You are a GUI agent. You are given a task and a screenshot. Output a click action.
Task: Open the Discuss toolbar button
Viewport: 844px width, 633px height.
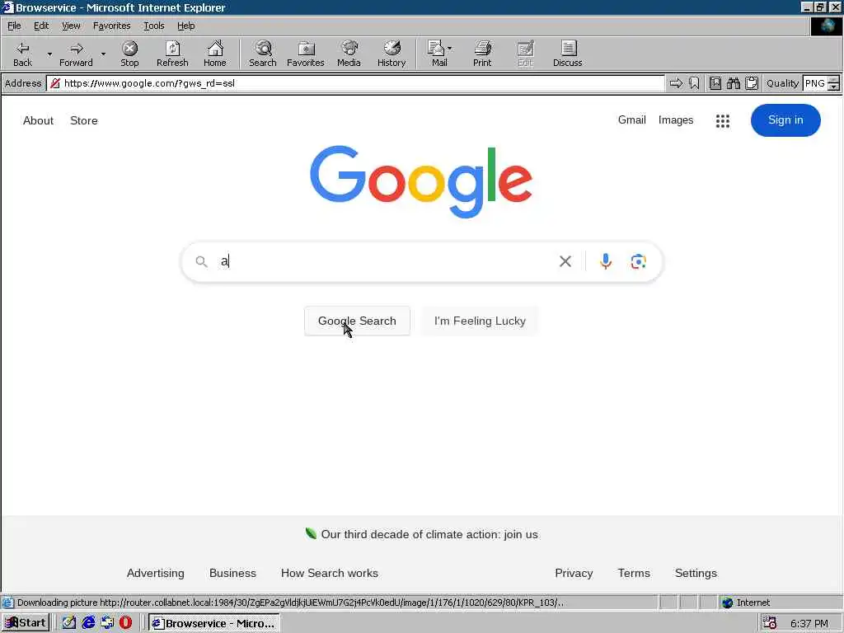[567, 54]
